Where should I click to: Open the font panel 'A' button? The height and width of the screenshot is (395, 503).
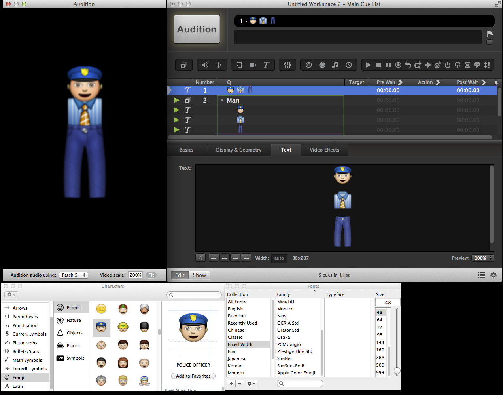coord(200,258)
